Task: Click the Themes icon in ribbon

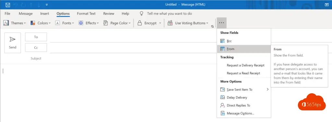Action: (x=6, y=23)
